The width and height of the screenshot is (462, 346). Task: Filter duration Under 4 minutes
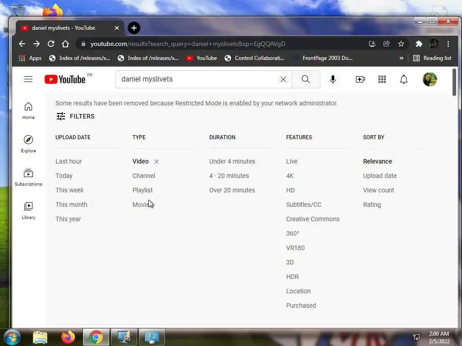click(x=232, y=161)
